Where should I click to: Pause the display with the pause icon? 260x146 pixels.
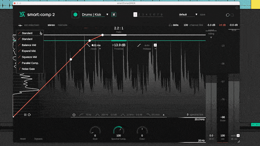tap(25, 115)
